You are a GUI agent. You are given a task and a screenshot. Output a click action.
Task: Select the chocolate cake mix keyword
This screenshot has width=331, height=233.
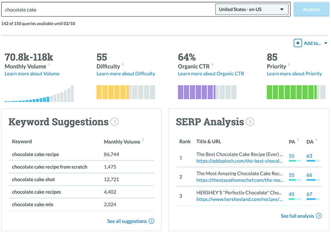pos(33,204)
